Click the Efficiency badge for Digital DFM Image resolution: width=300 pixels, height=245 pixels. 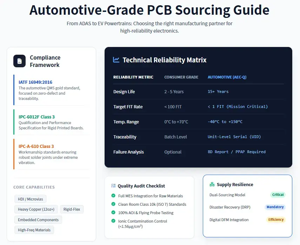276,220
